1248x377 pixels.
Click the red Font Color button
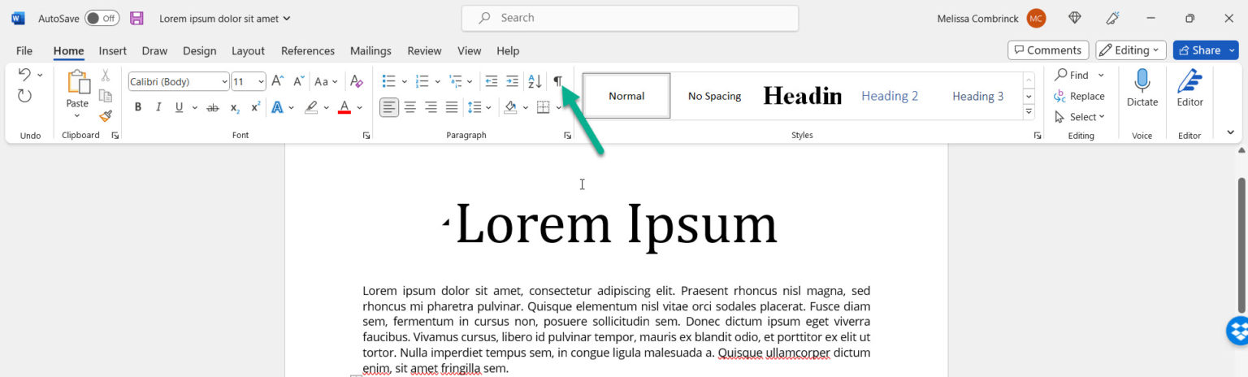click(344, 107)
